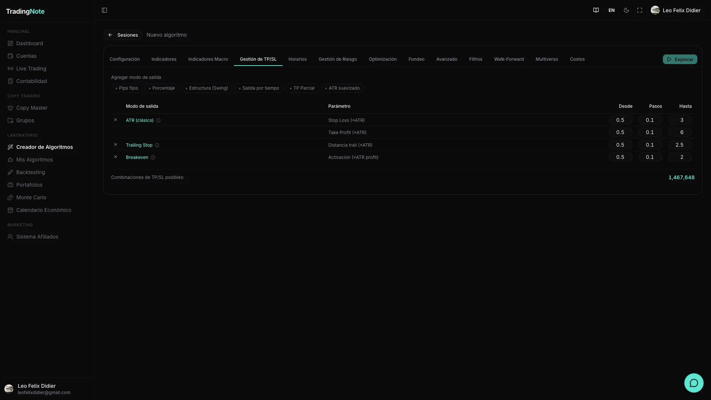This screenshot has height=400, width=711.
Task: Switch to the Indicadores tab
Action: (164, 59)
